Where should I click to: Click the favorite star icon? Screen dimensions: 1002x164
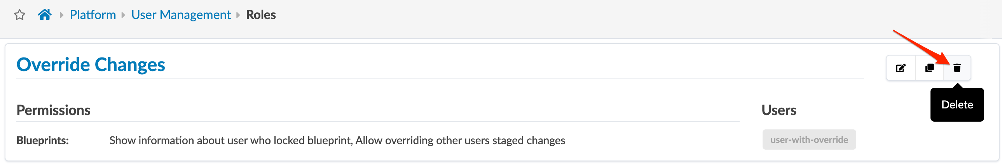click(x=19, y=15)
